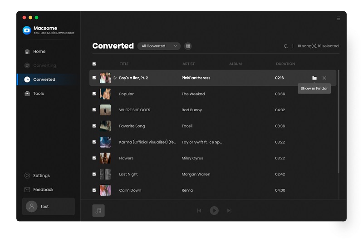The width and height of the screenshot is (363, 243).
Task: Switch to grid view icon
Action: point(188,46)
